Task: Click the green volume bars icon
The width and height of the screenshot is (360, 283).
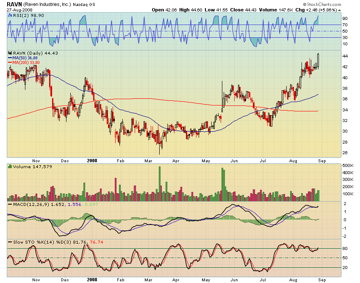Action: 10,166
